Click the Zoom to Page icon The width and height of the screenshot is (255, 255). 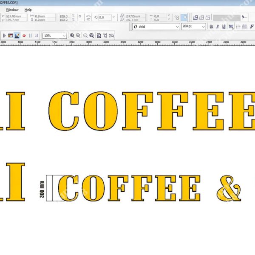click(x=99, y=36)
